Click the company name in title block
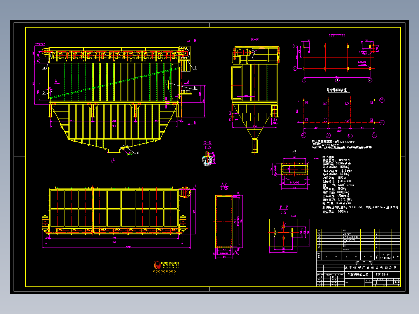419x314 pixels. pyautogui.click(x=371, y=267)
